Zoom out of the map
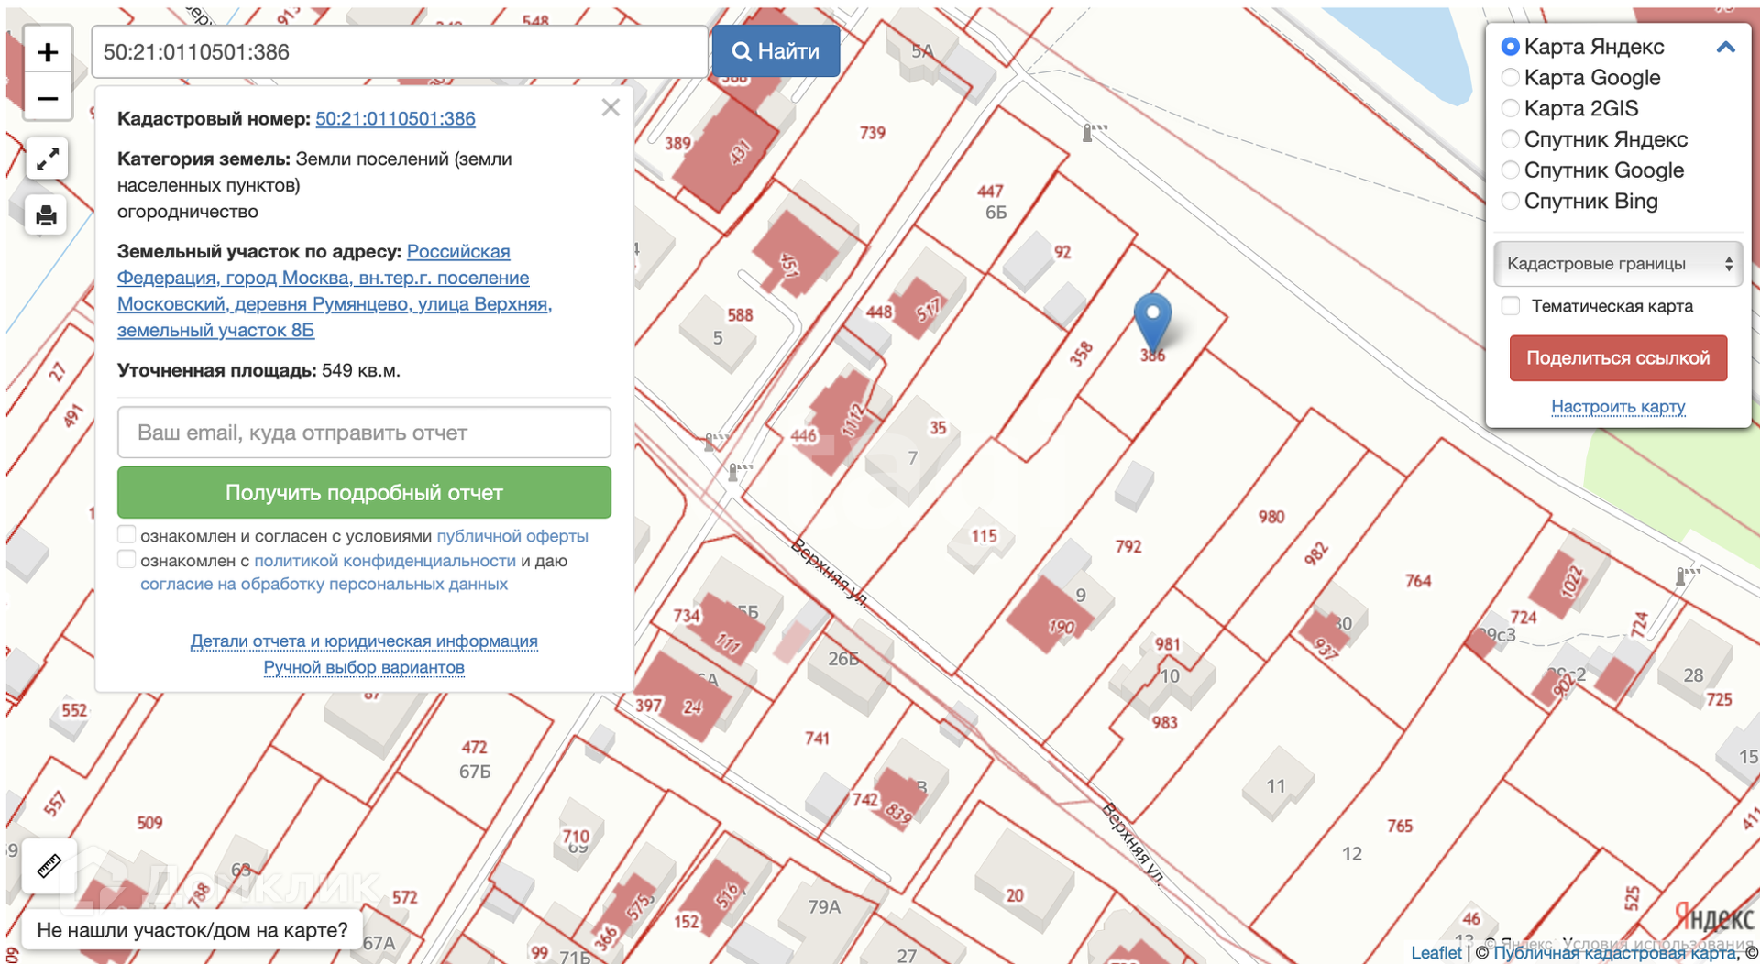The image size is (1760, 964). 48,98
